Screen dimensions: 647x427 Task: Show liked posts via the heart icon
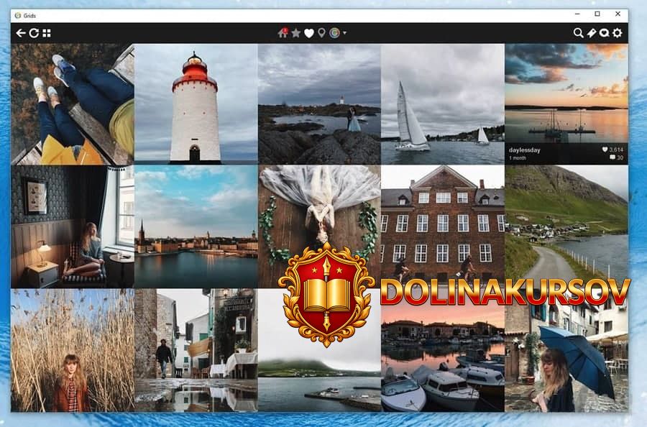(x=309, y=33)
